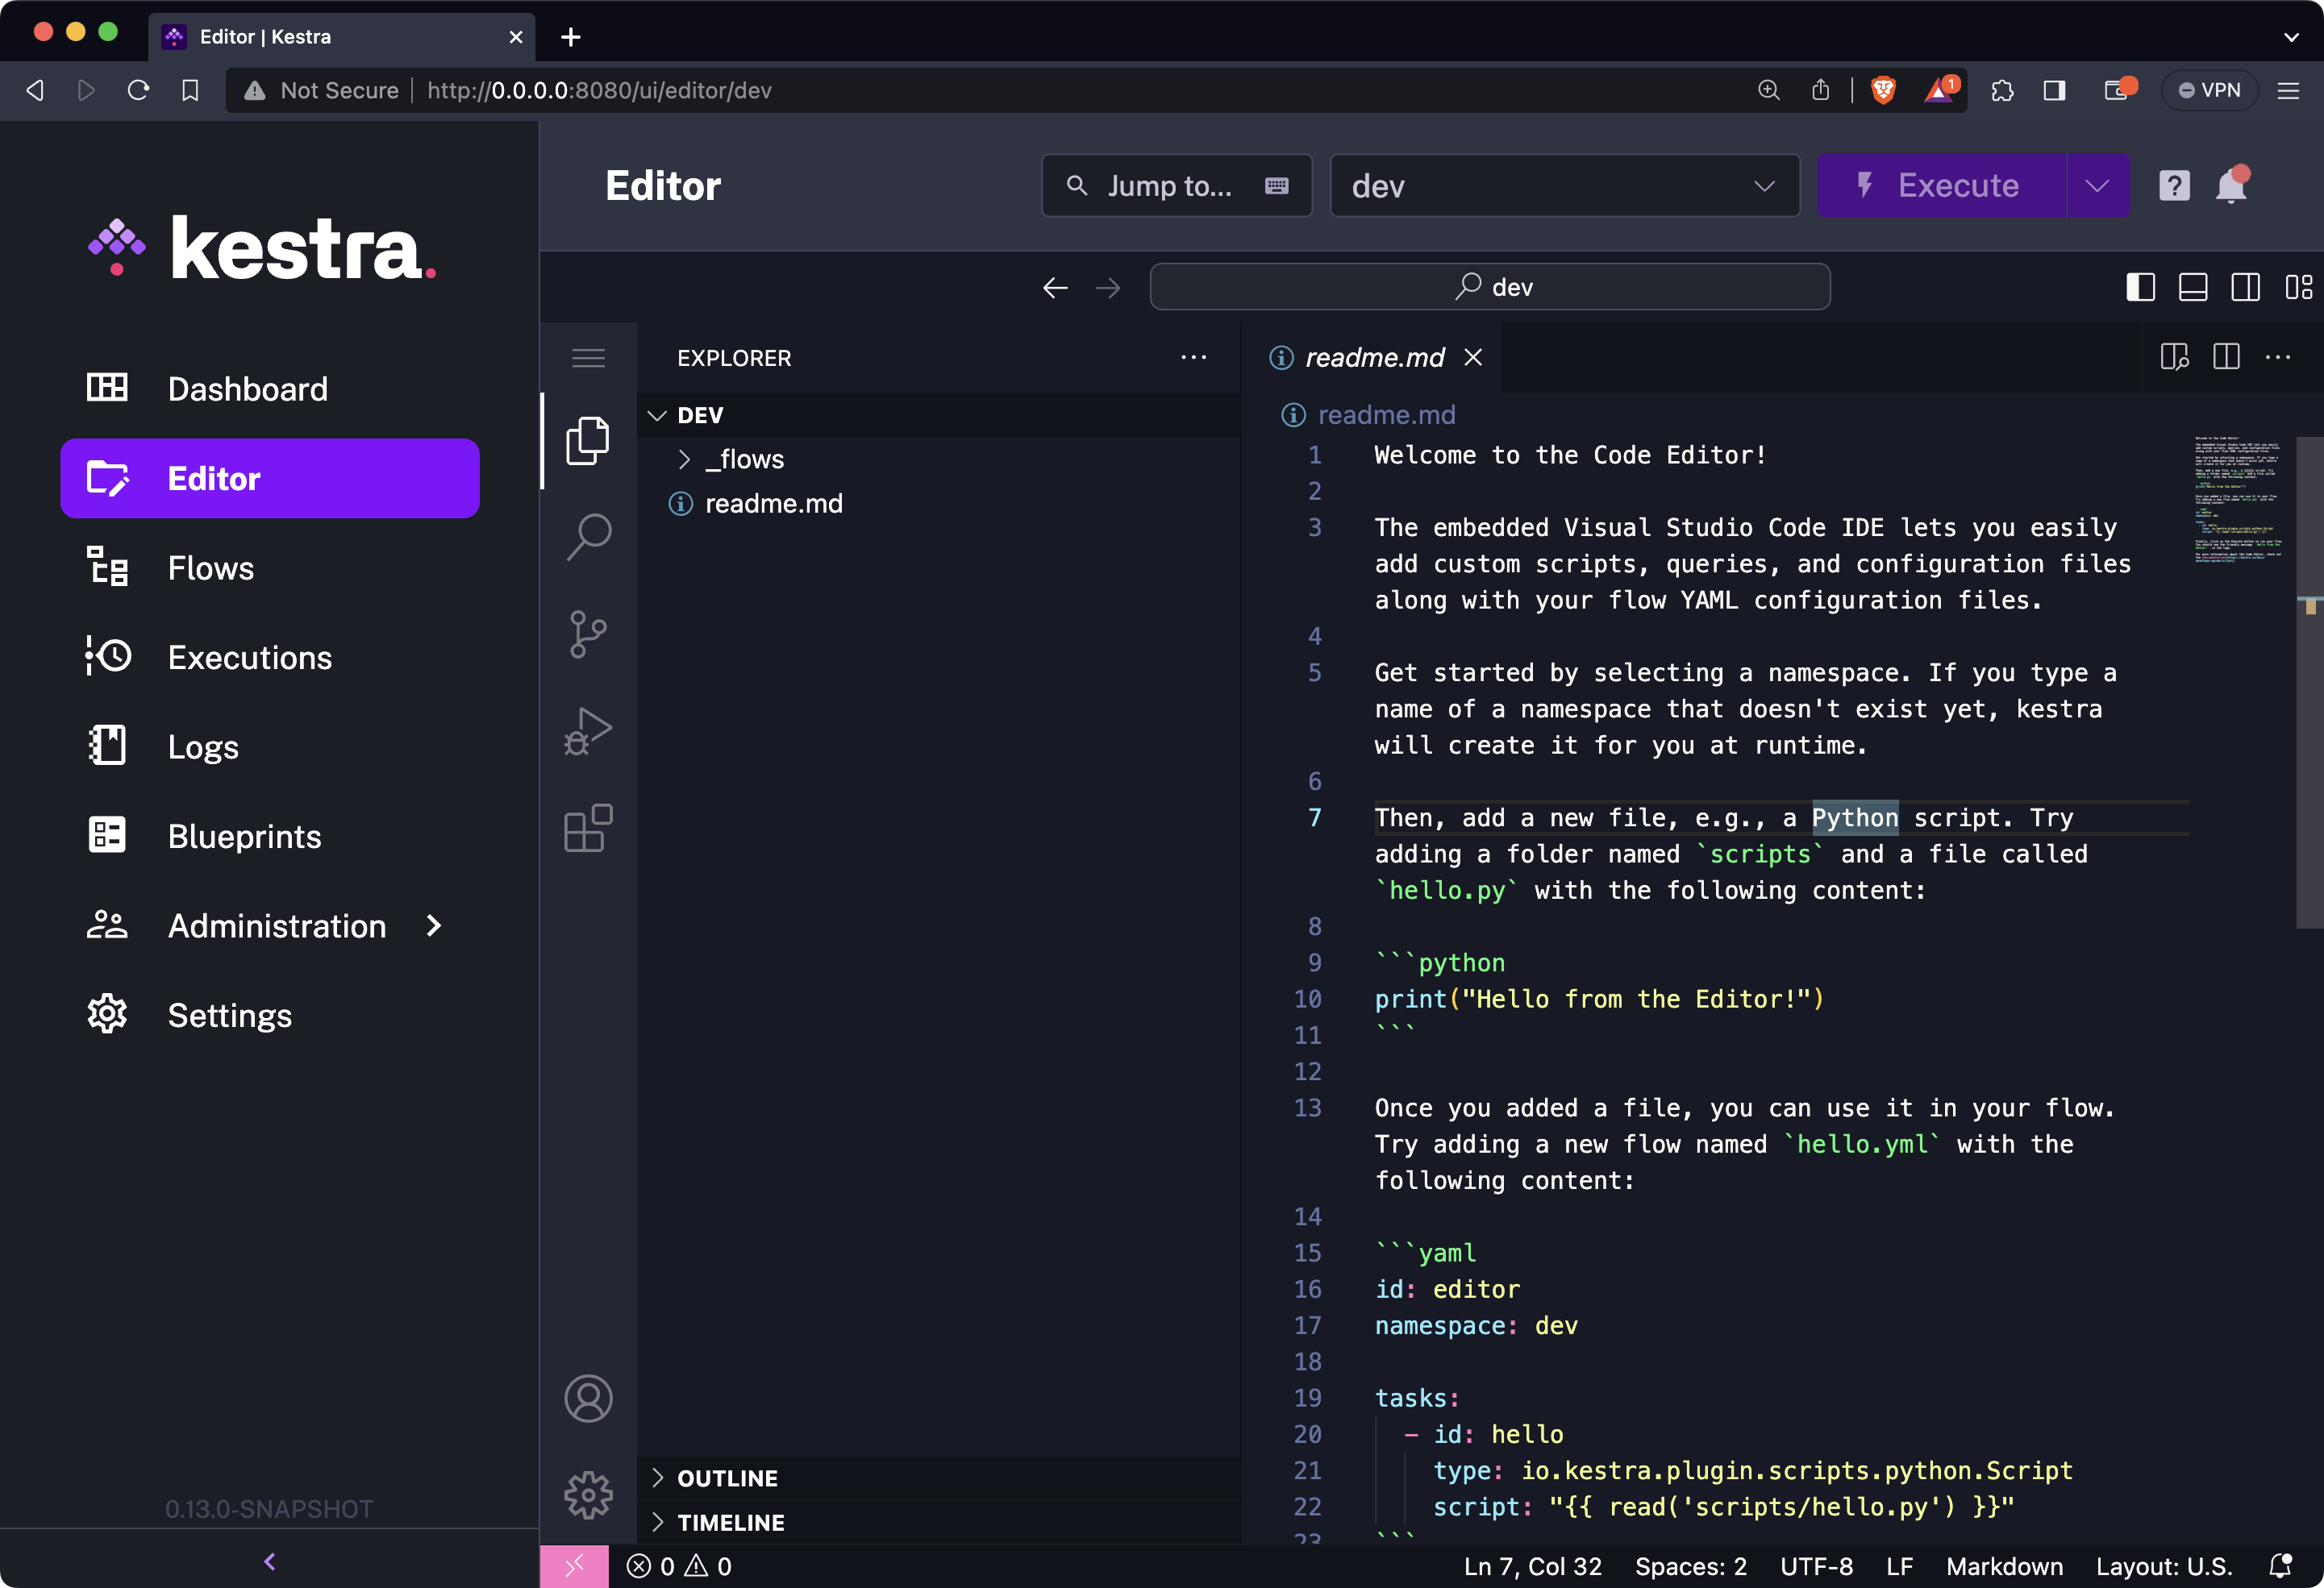Screen dimensions: 2324x1588
Task: Open the Accounts icon in activity bar
Action: (588, 1398)
